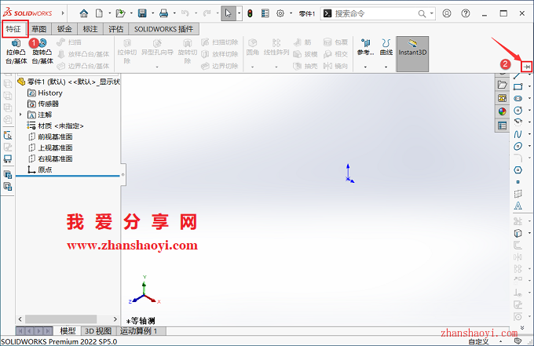Open Curves (曲线) tool
534x346 pixels.
386,47
